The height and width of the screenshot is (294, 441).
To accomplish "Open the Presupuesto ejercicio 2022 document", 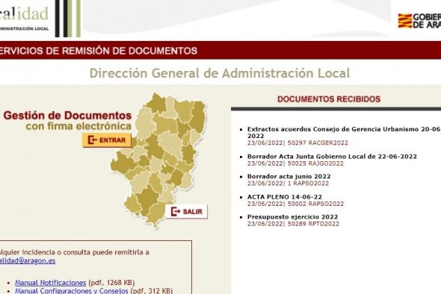I will (292, 217).
